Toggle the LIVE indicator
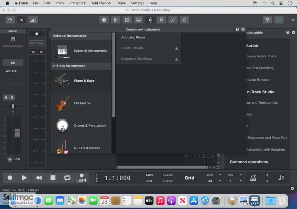The image size is (297, 209). coord(97,178)
